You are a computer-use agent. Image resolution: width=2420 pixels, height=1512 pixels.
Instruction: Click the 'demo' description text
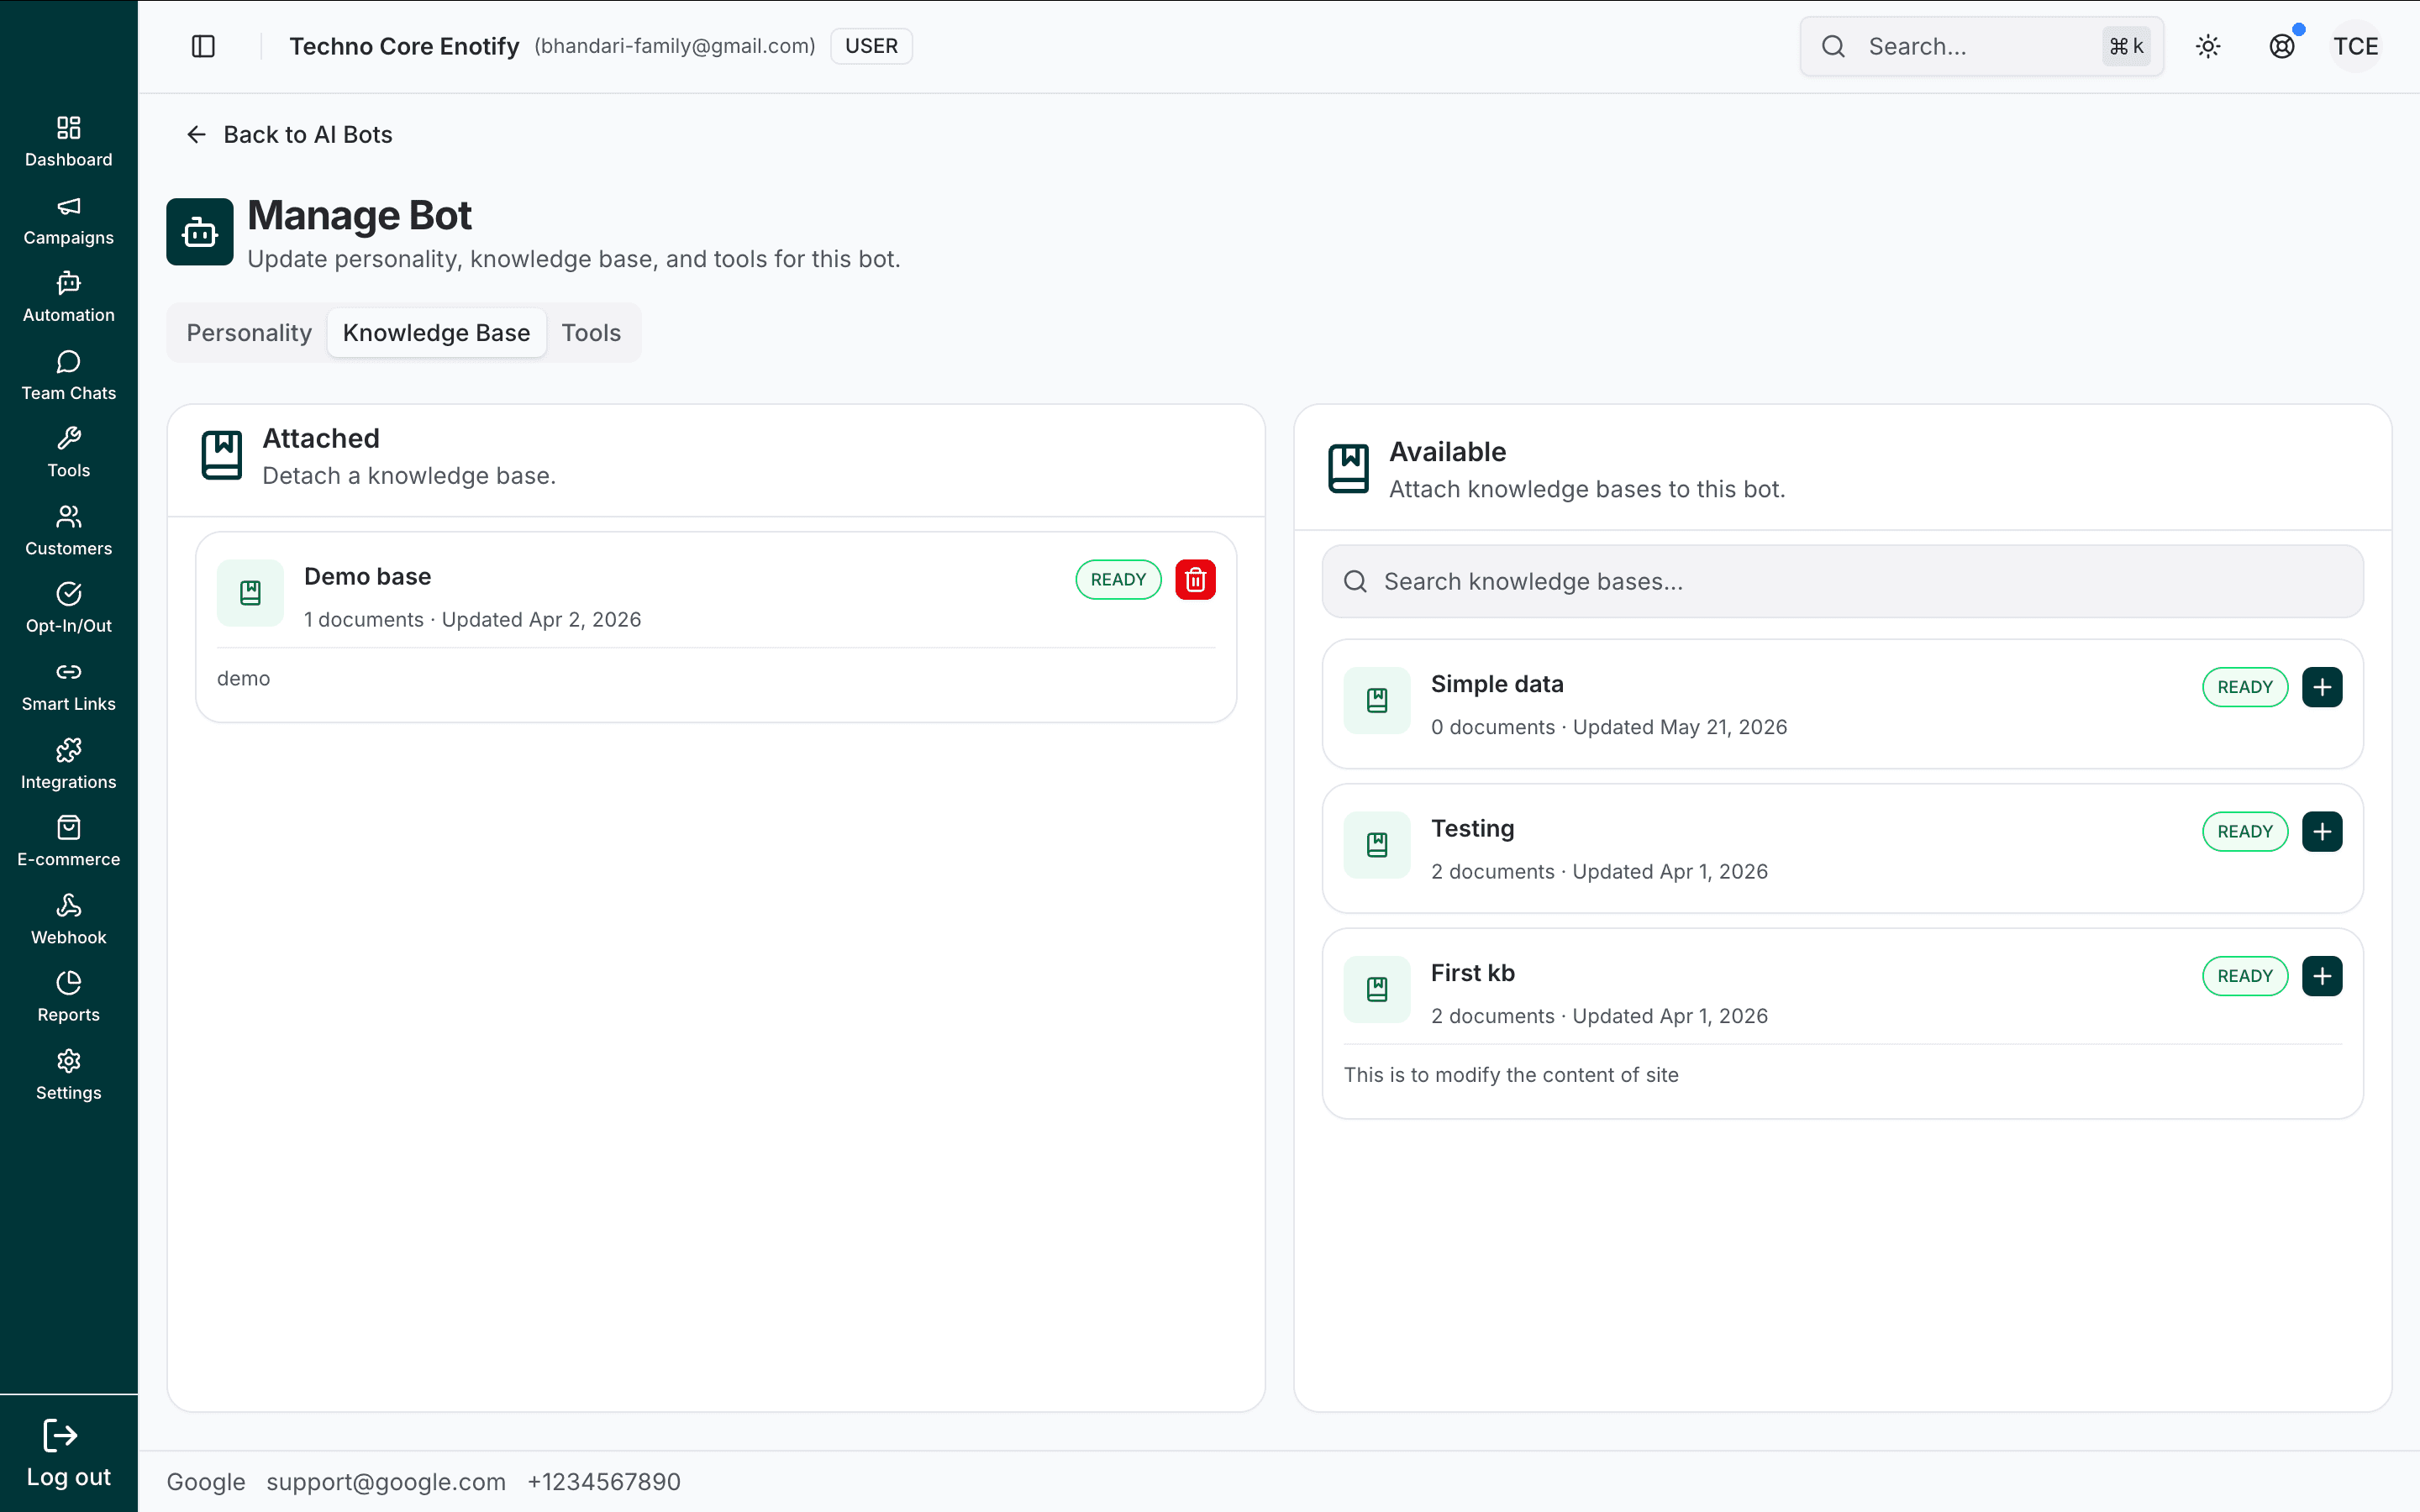(x=243, y=679)
